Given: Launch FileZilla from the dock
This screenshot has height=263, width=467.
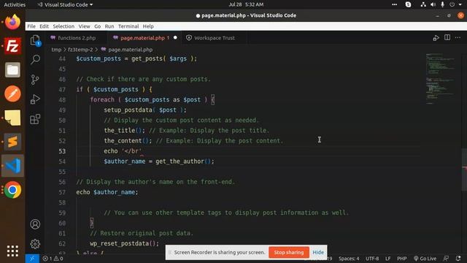Looking at the screenshot, I should coord(12,46).
